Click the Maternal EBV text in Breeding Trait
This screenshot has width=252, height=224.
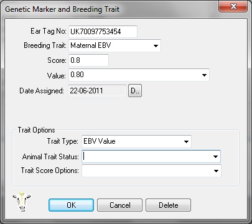click(x=91, y=45)
